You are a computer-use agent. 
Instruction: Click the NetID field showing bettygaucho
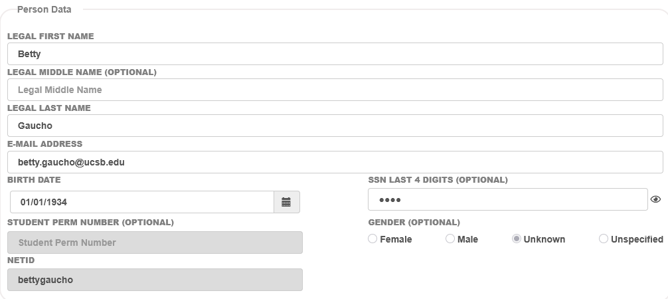(x=155, y=280)
